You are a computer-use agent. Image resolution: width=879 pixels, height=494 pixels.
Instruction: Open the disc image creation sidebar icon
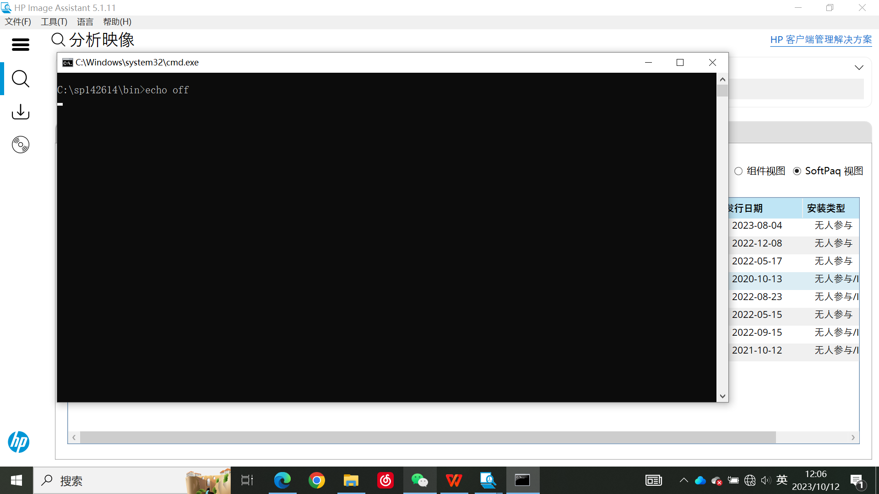(20, 145)
